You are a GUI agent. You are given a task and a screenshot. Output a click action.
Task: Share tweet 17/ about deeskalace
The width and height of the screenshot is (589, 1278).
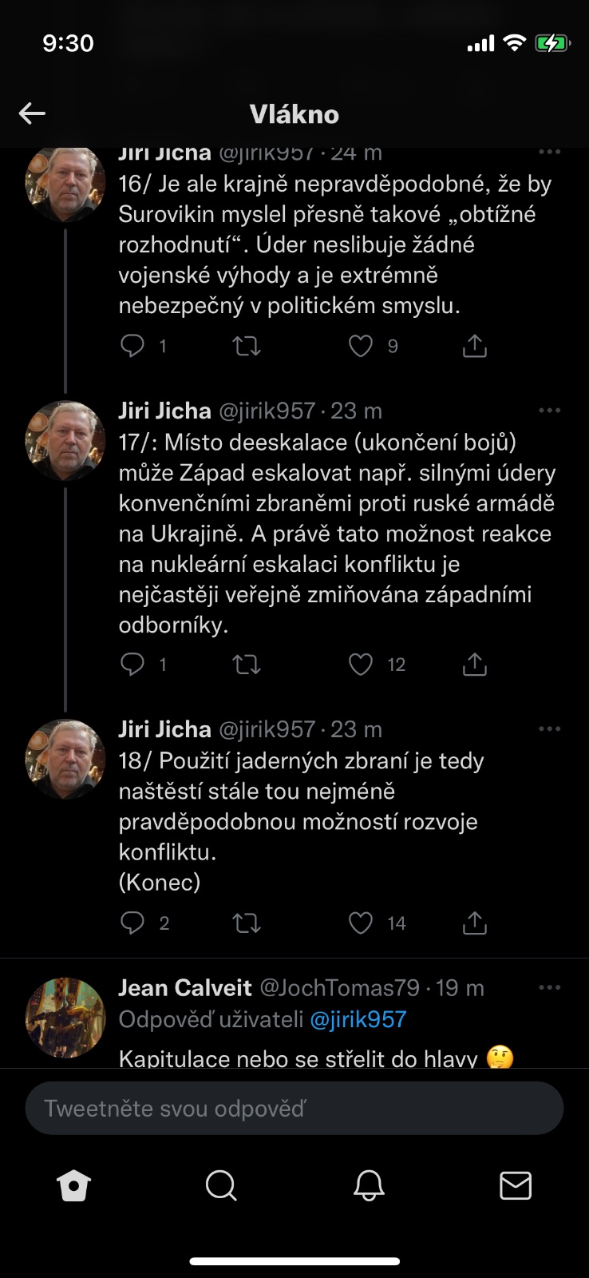[x=475, y=665]
